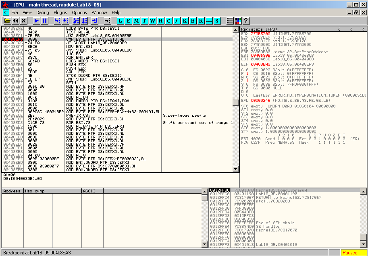Click the disassembly pane scrollbar down arrow
368x256 pixels.
click(x=236, y=169)
